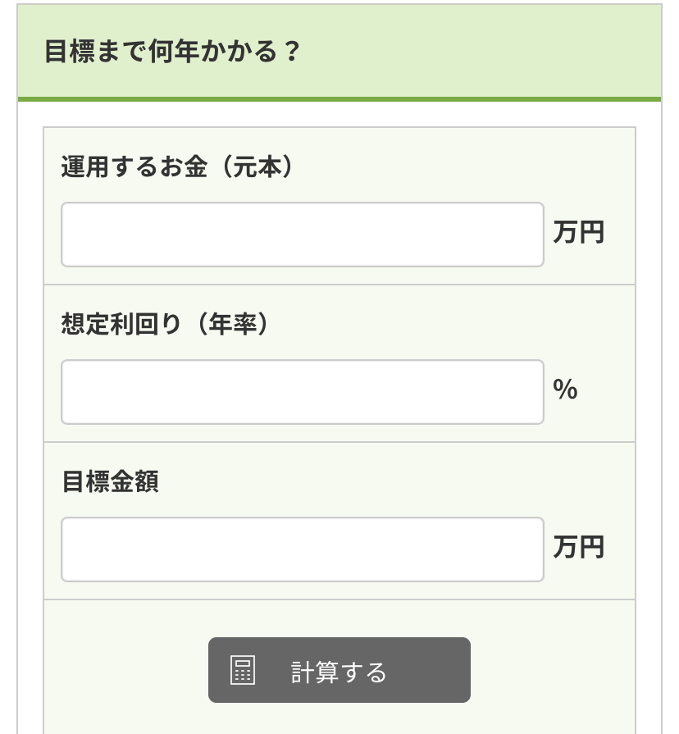The width and height of the screenshot is (679, 734).
Task: Click the empty area left of the calculate button
Action: click(126, 670)
